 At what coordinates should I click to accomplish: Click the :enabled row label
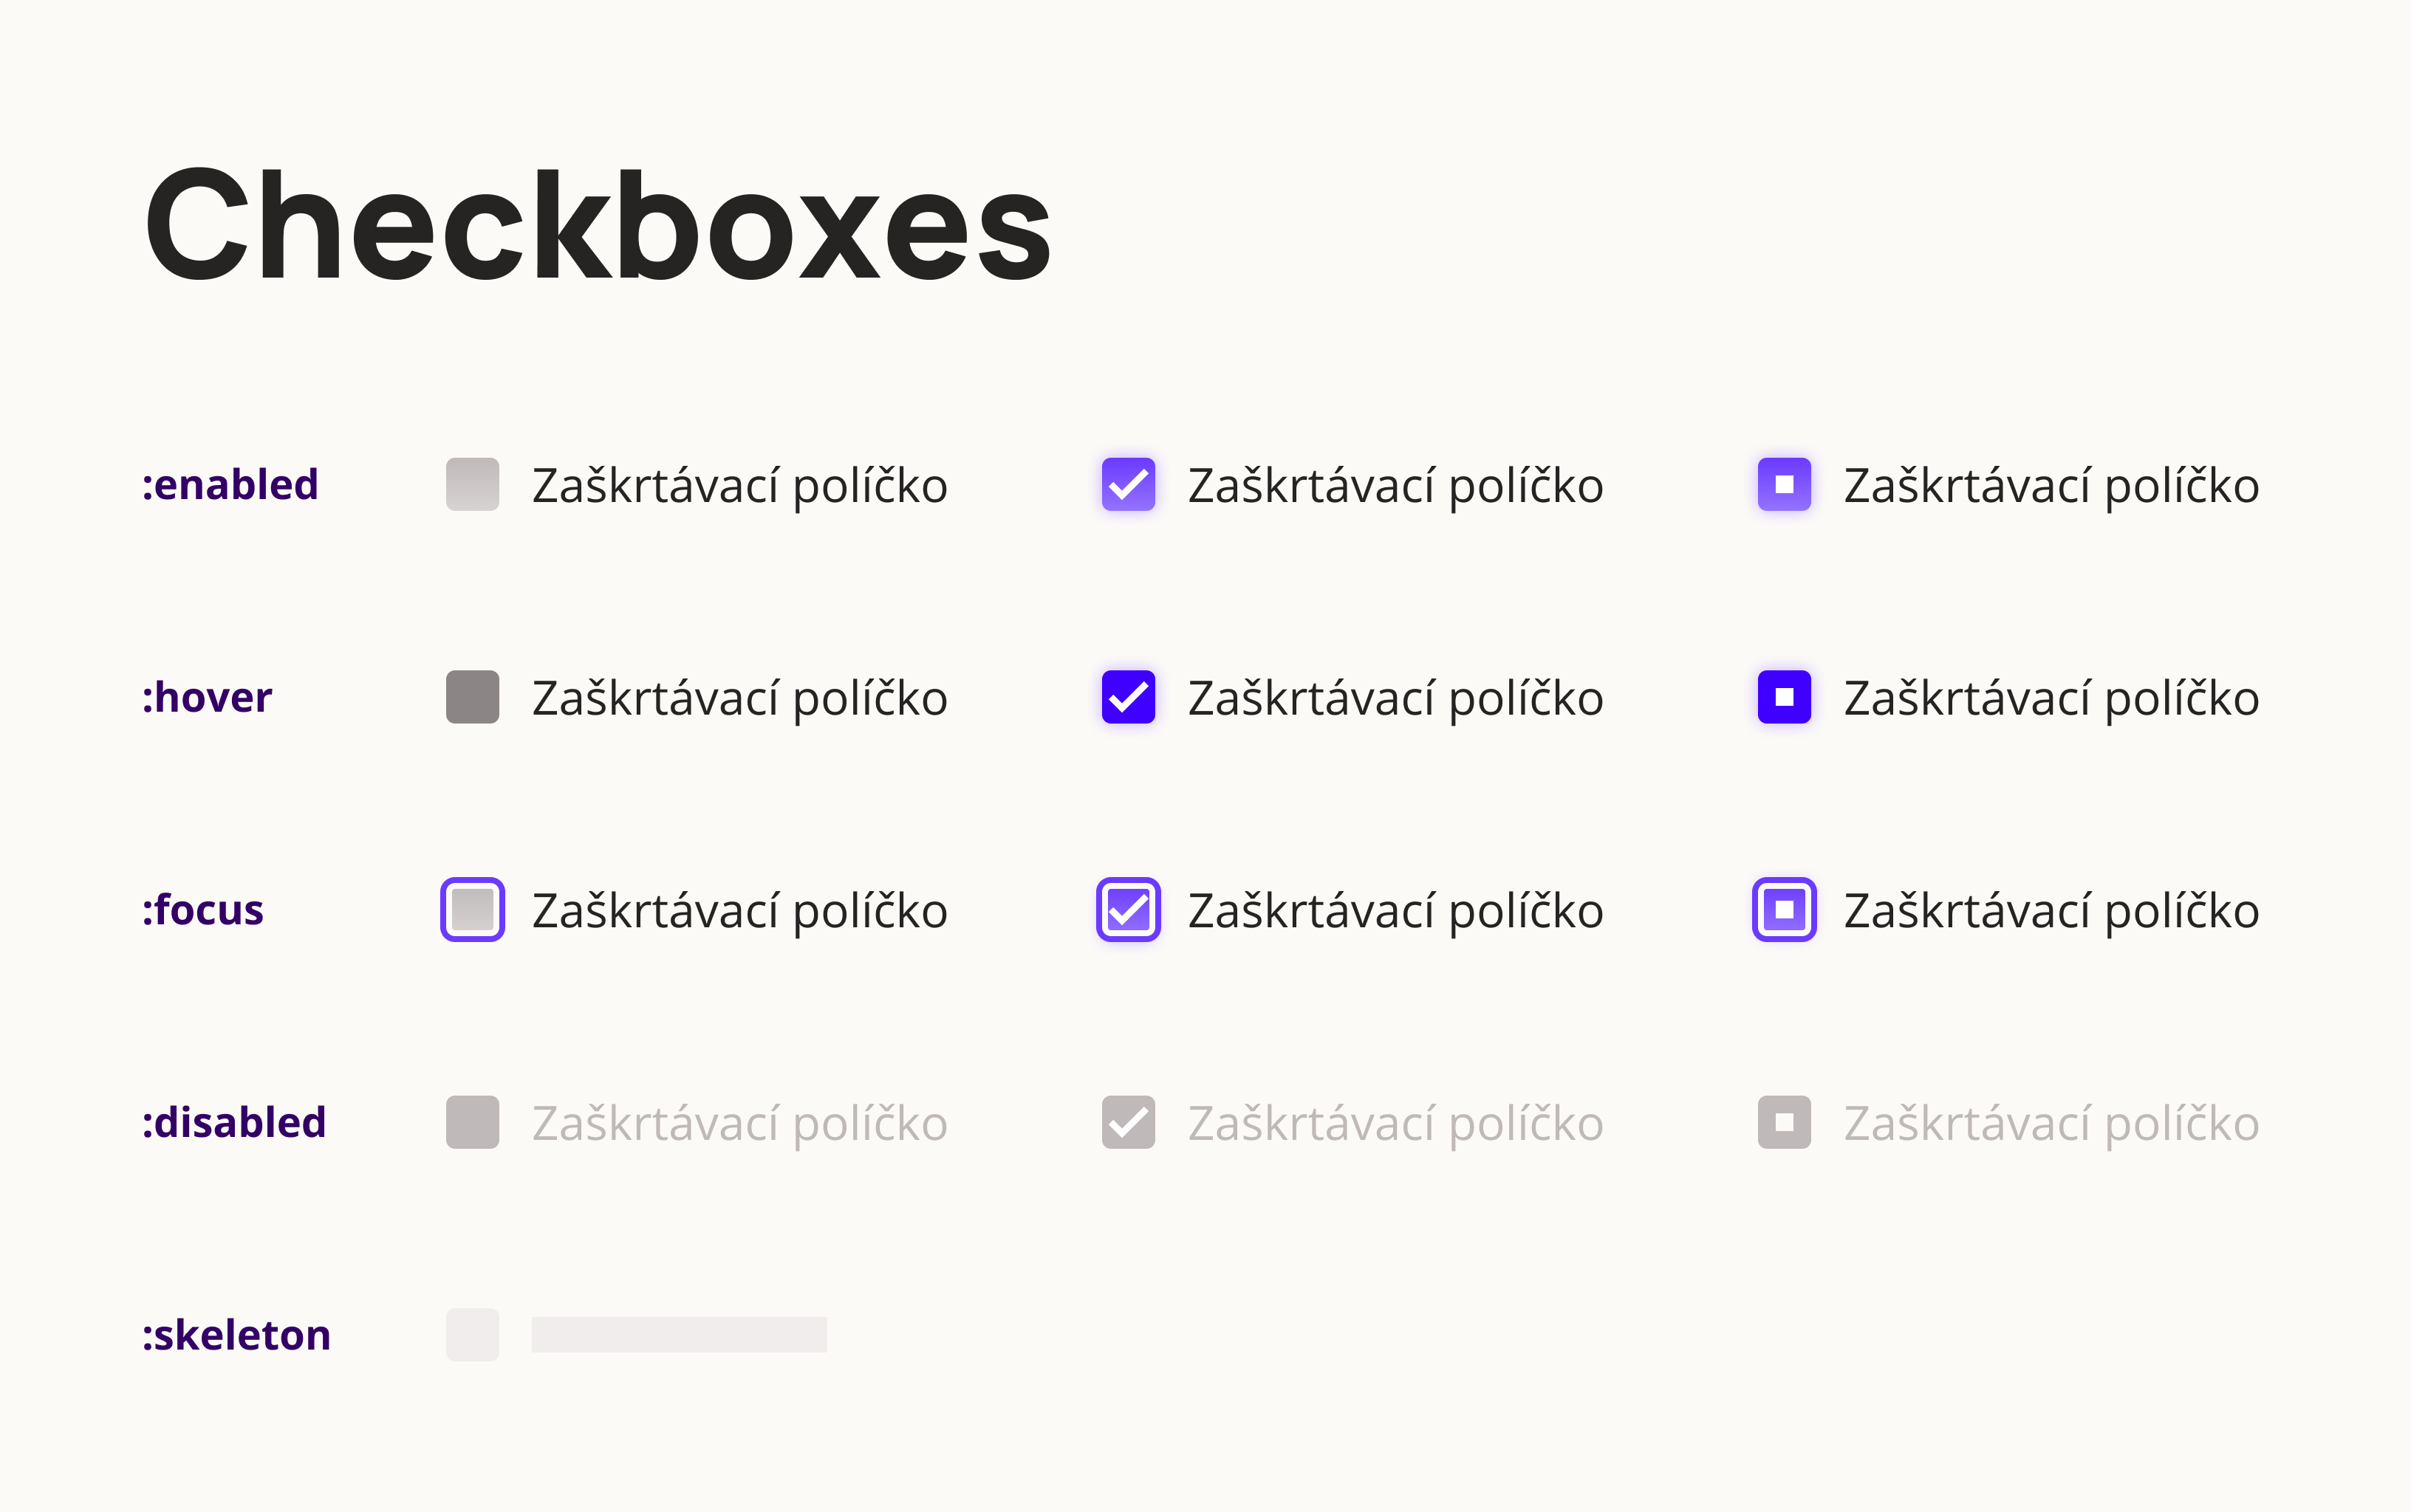(230, 485)
